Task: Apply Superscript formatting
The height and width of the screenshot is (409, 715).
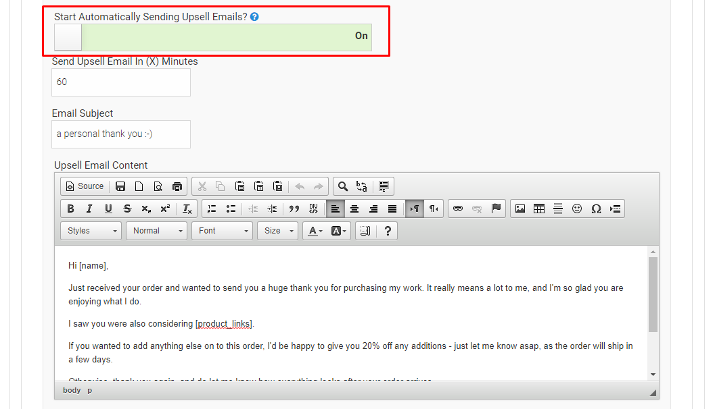Action: [x=165, y=209]
